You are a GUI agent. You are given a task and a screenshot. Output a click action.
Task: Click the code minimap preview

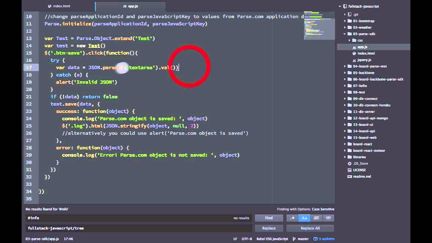pos(319,26)
